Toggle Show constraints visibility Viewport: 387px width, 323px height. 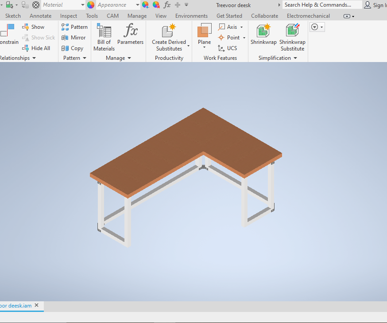click(x=33, y=27)
